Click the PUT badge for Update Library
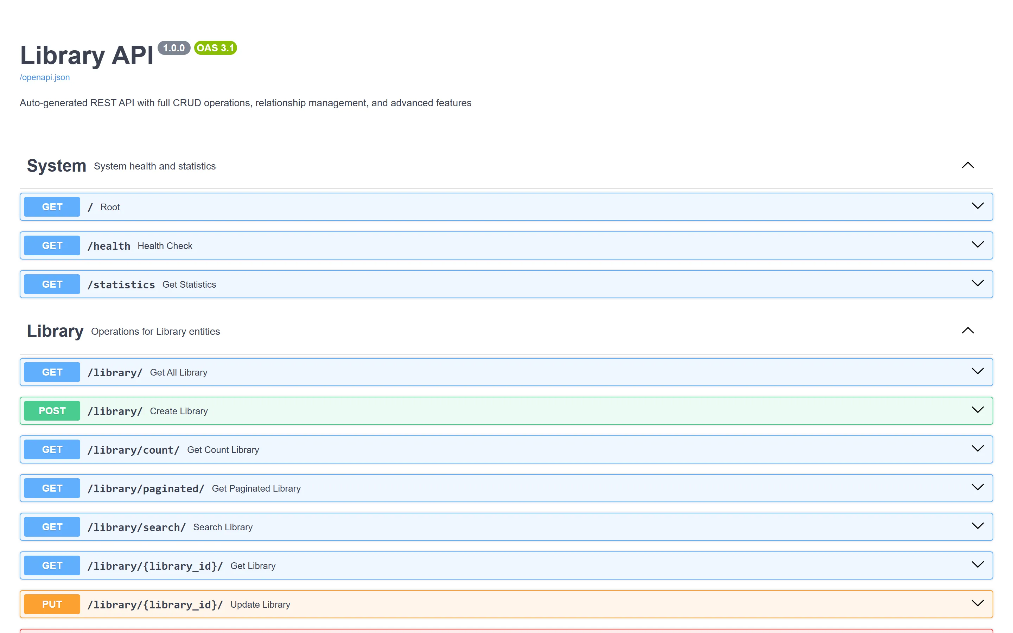Viewport: 1013px width, 633px height. point(52,604)
